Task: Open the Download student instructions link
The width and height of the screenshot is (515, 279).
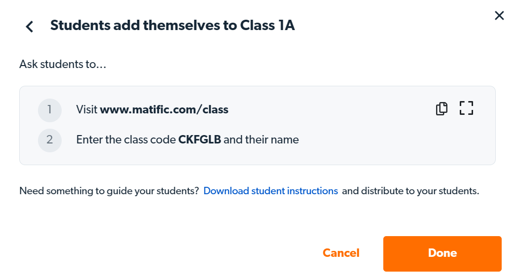Action: tap(270, 191)
